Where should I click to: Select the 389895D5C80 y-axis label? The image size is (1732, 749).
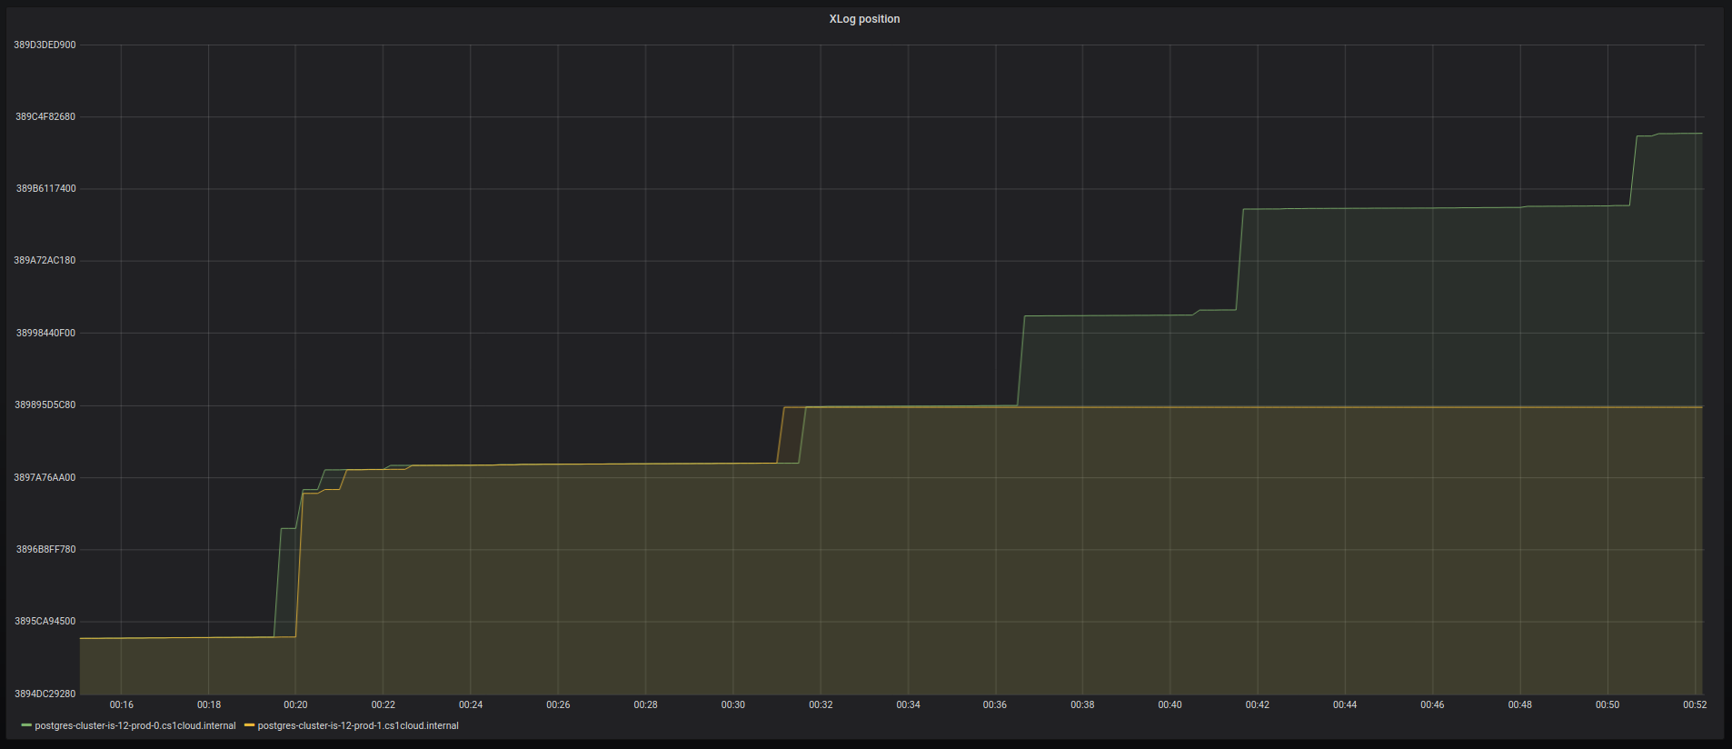click(x=45, y=404)
